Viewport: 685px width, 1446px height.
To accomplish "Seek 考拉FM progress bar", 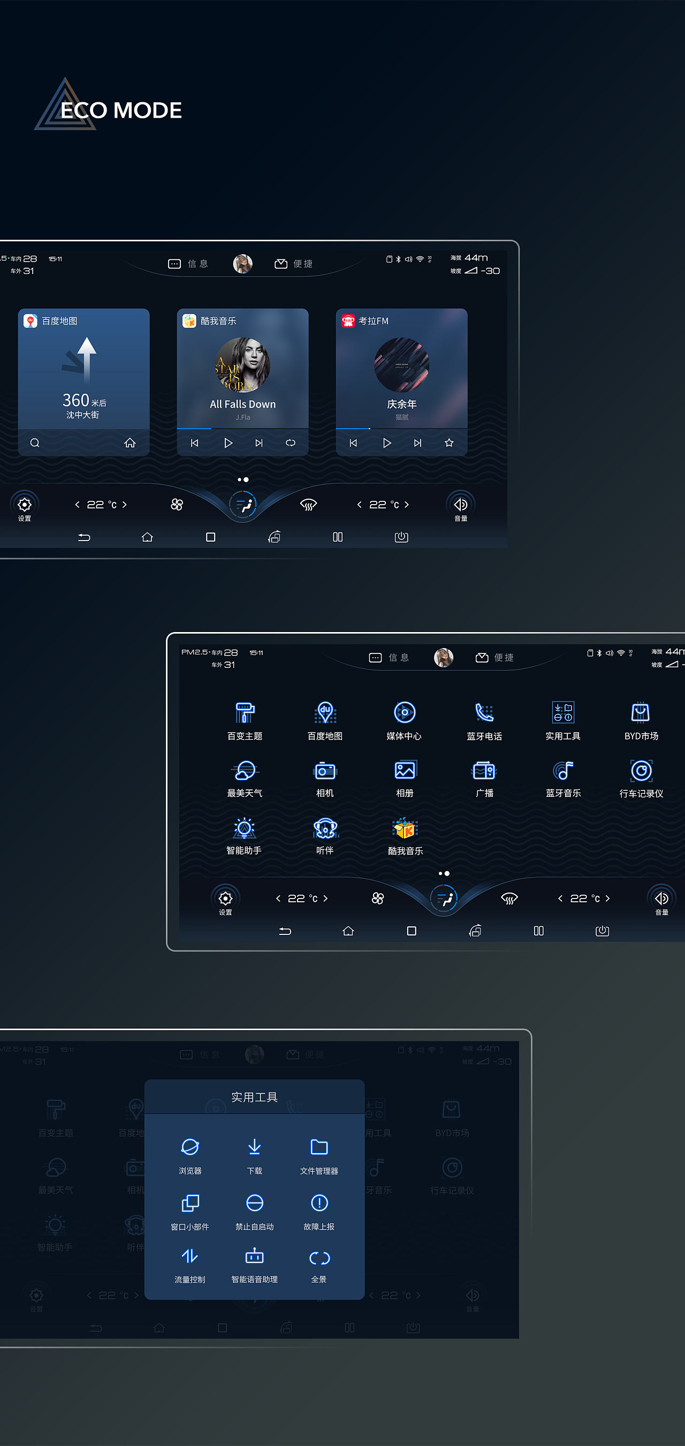I will click(x=401, y=428).
